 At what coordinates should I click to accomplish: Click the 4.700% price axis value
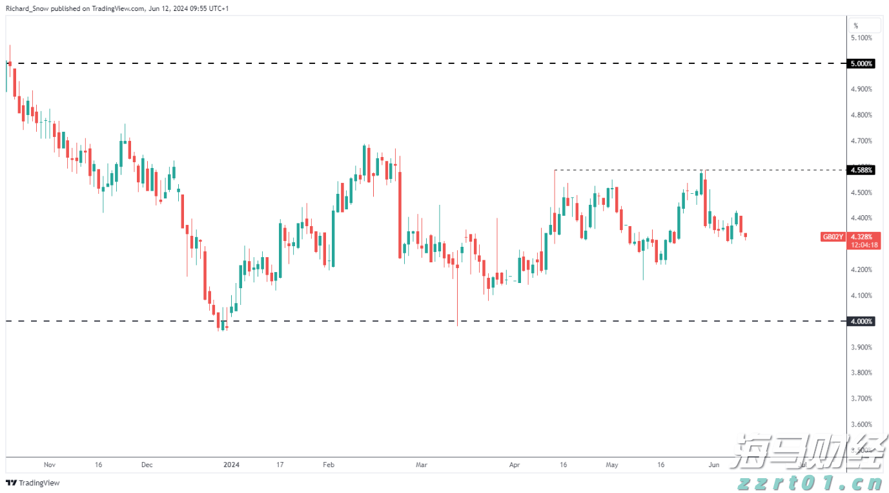point(861,141)
